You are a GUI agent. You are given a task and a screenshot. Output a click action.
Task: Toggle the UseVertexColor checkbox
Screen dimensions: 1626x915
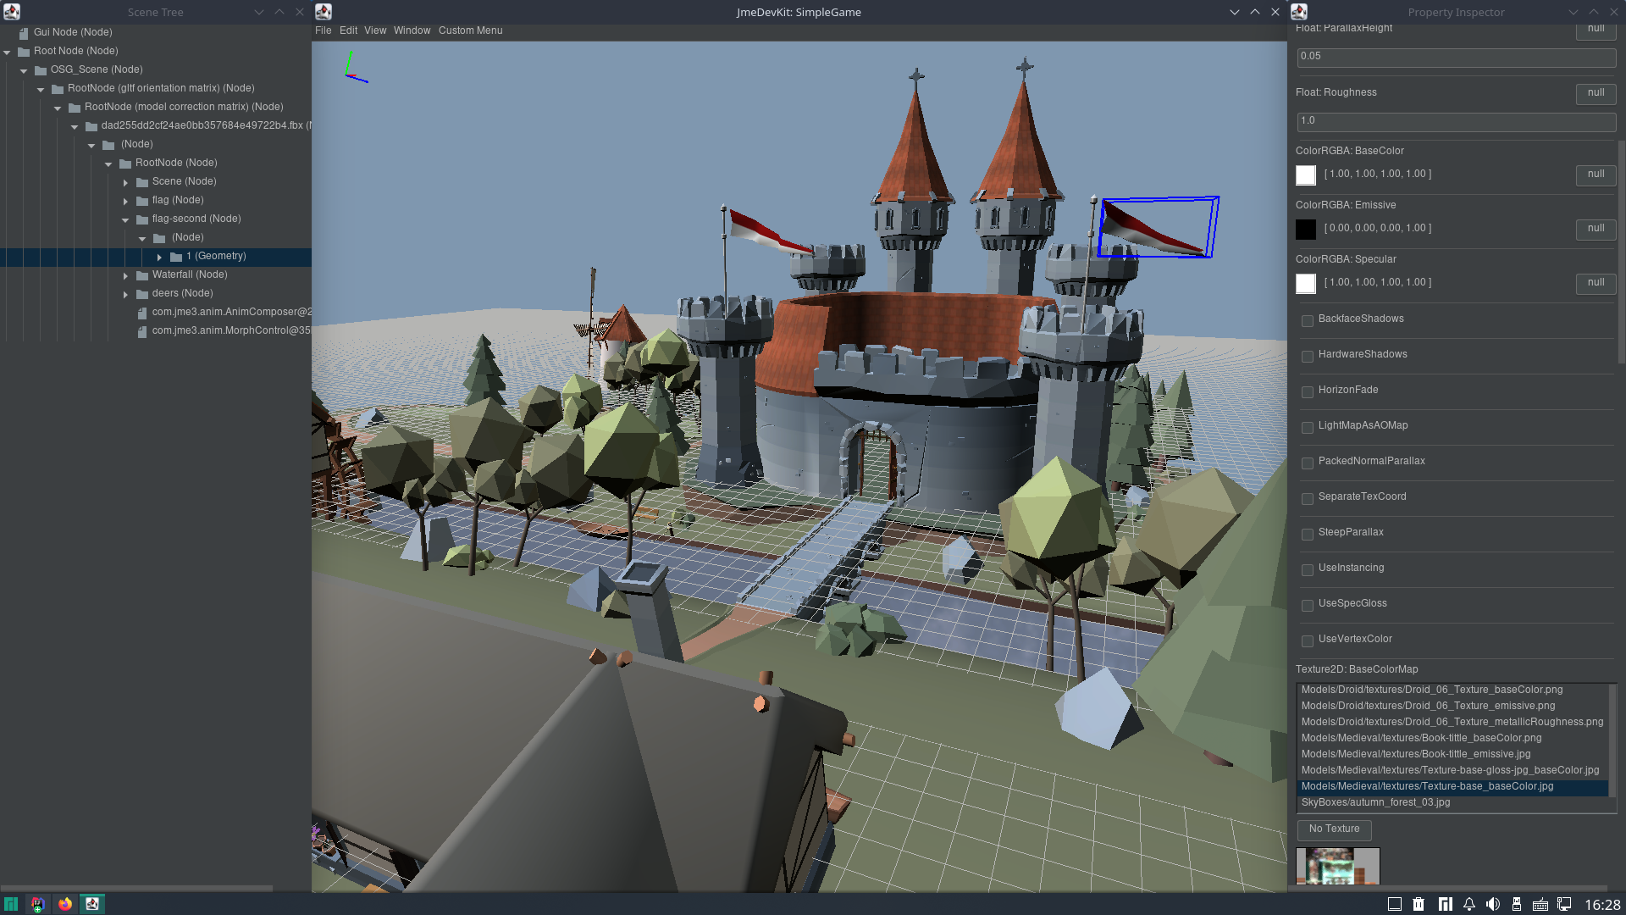[x=1308, y=640]
